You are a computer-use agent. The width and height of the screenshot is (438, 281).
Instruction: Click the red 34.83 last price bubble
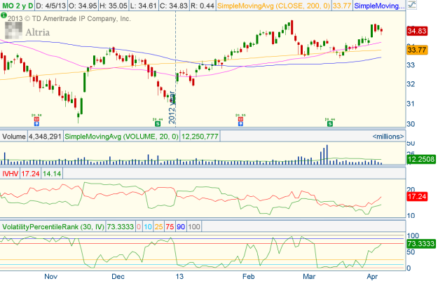[x=417, y=31]
